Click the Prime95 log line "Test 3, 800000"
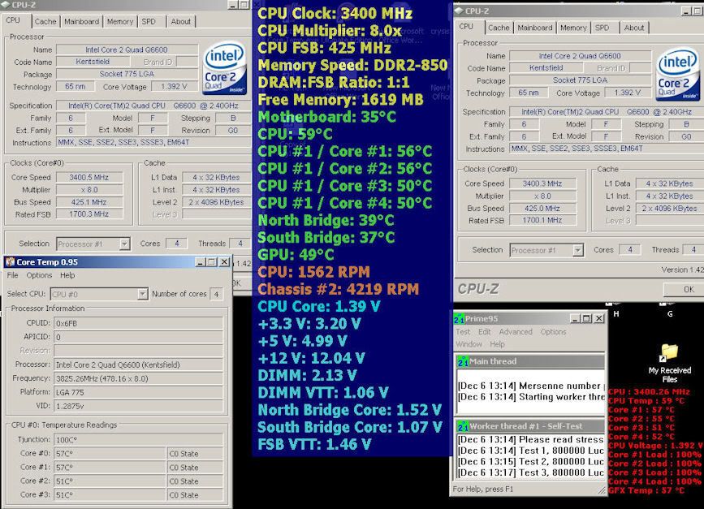The image size is (704, 509). [x=531, y=472]
